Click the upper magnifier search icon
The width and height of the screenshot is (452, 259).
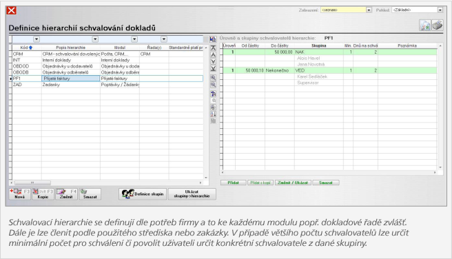(214, 78)
